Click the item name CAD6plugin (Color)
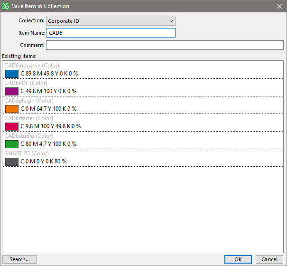The height and width of the screenshot is (266, 287). coord(29,101)
